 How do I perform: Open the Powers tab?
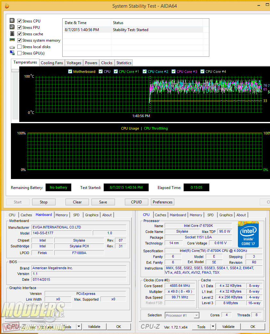91,63
